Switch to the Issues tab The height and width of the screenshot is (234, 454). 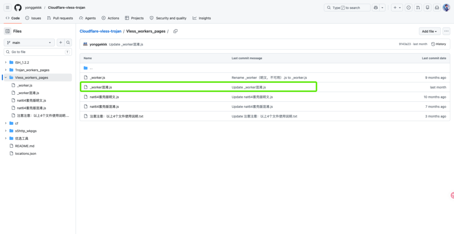point(33,18)
